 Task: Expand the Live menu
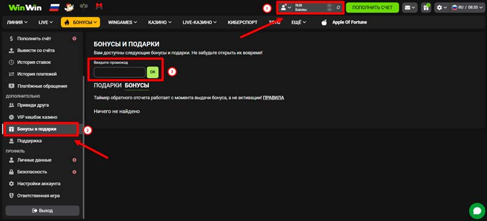[46, 22]
